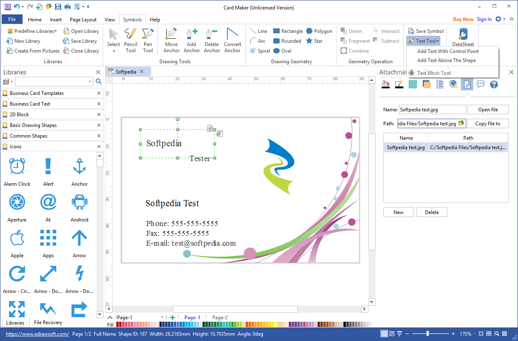Close the Business Card Text library
Screen dimensions: 518x341
coord(99,104)
